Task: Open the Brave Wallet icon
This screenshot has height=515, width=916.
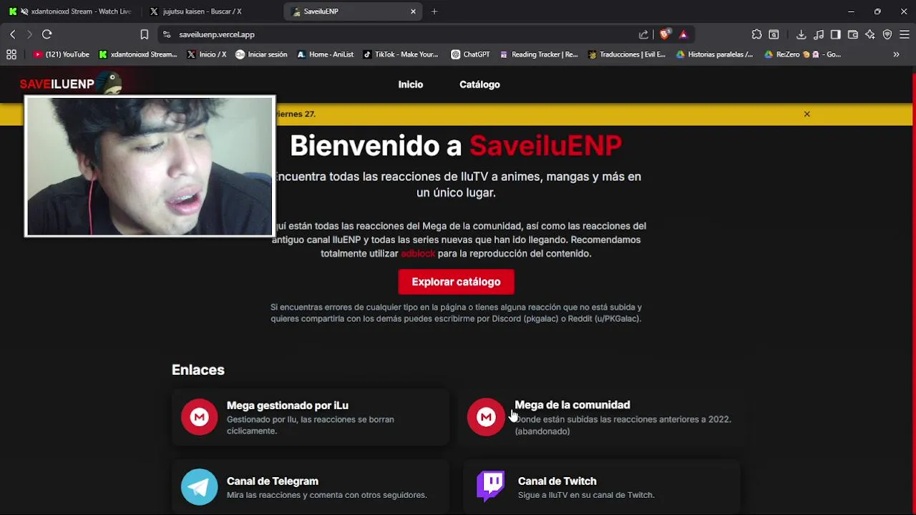Action: coord(853,34)
